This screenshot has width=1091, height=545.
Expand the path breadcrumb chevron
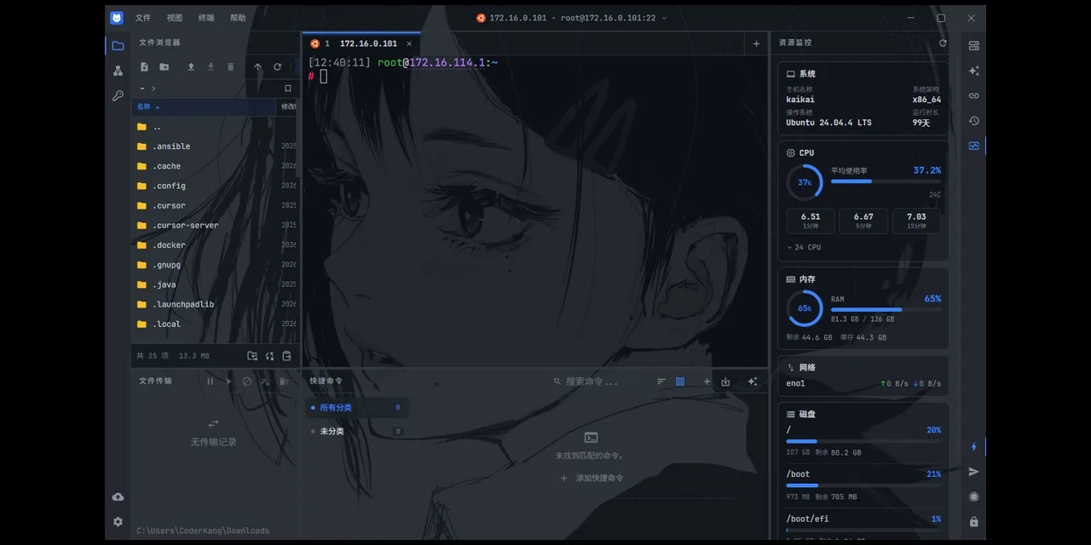click(153, 89)
